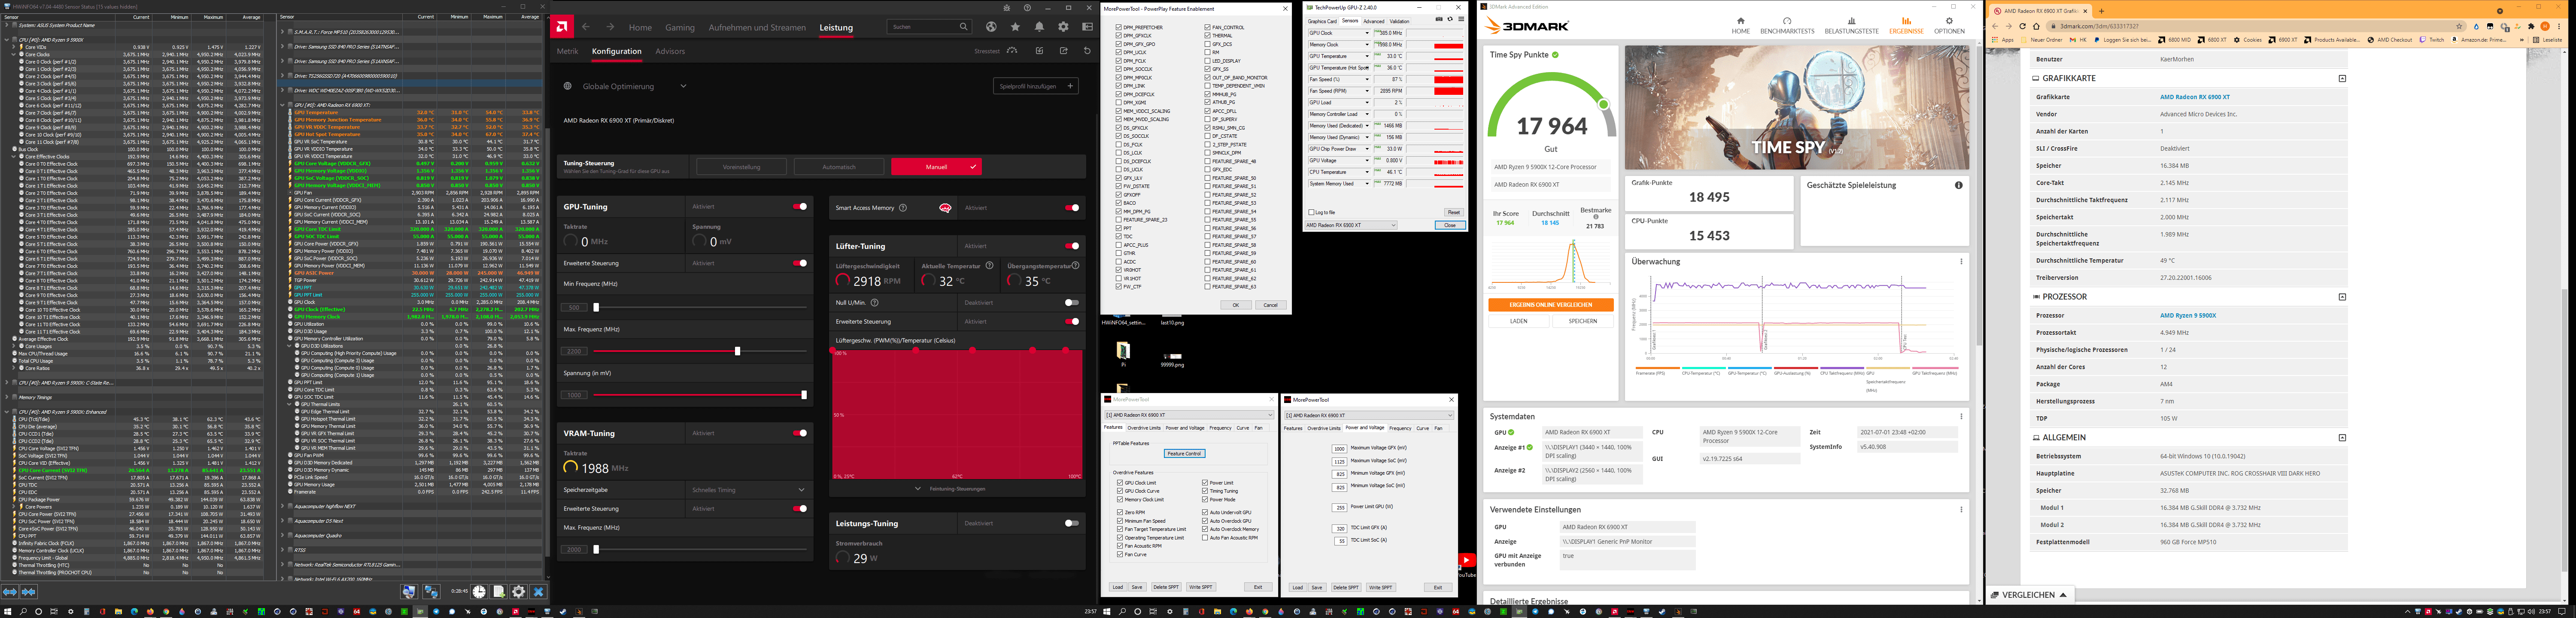Switch to the Advisors tab
This screenshot has width=2576, height=618.
coord(670,51)
